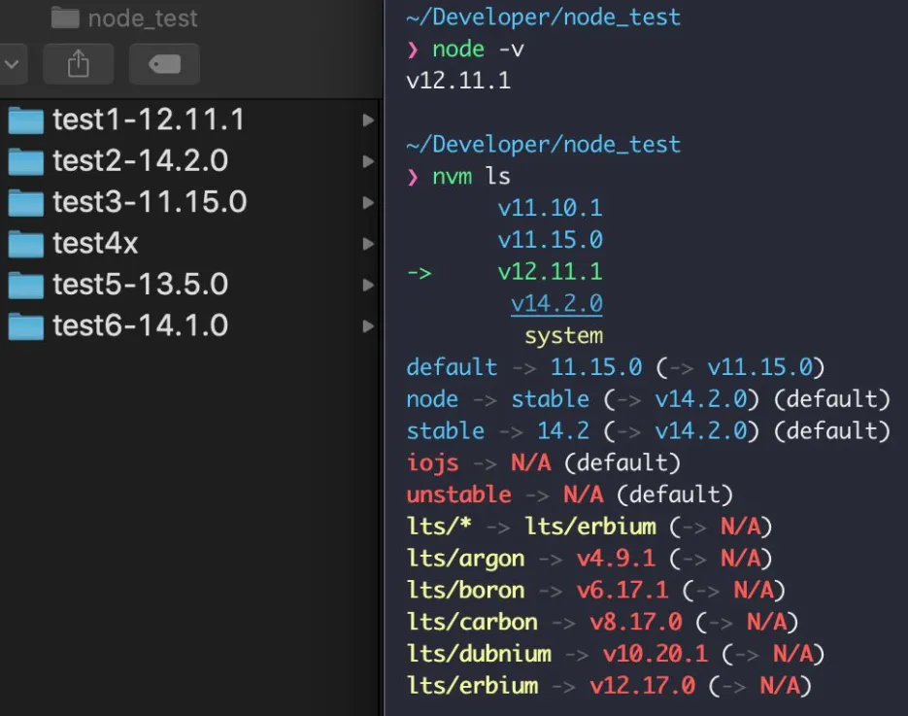Click the test1-12.11.1 folder name
This screenshot has width=908, height=716.
point(149,119)
